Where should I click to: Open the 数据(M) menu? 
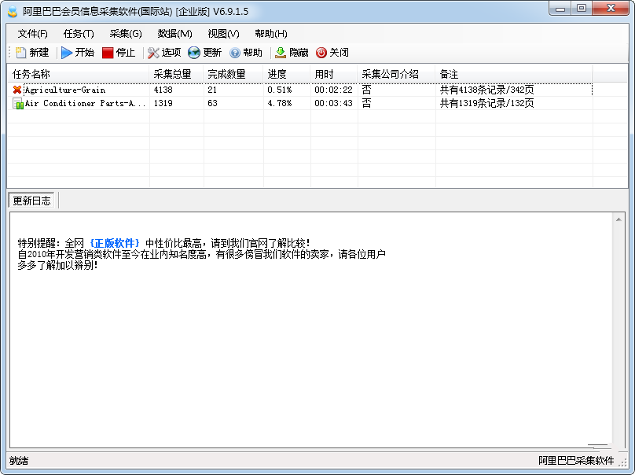pos(174,34)
